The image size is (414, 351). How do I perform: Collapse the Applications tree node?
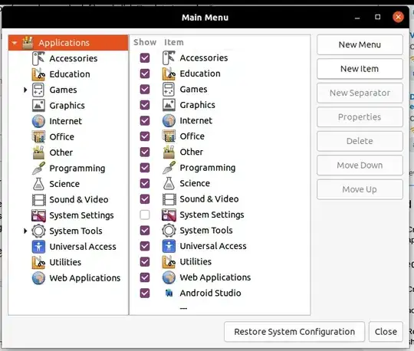pos(15,43)
